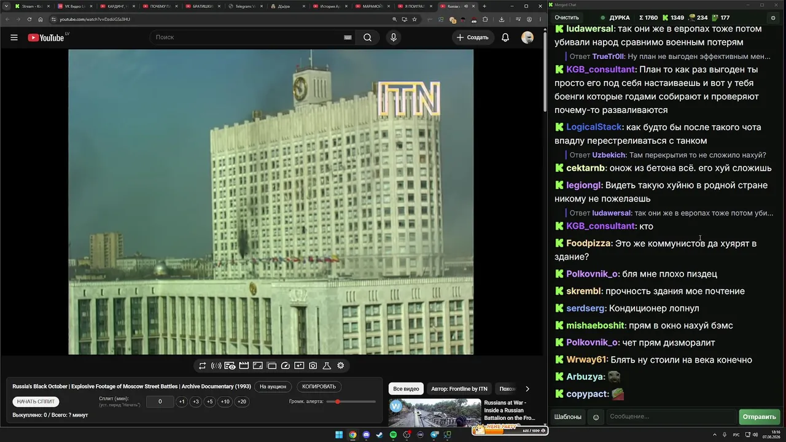Click the 'Создать' create button
This screenshot has height=442, width=786.
[472, 37]
